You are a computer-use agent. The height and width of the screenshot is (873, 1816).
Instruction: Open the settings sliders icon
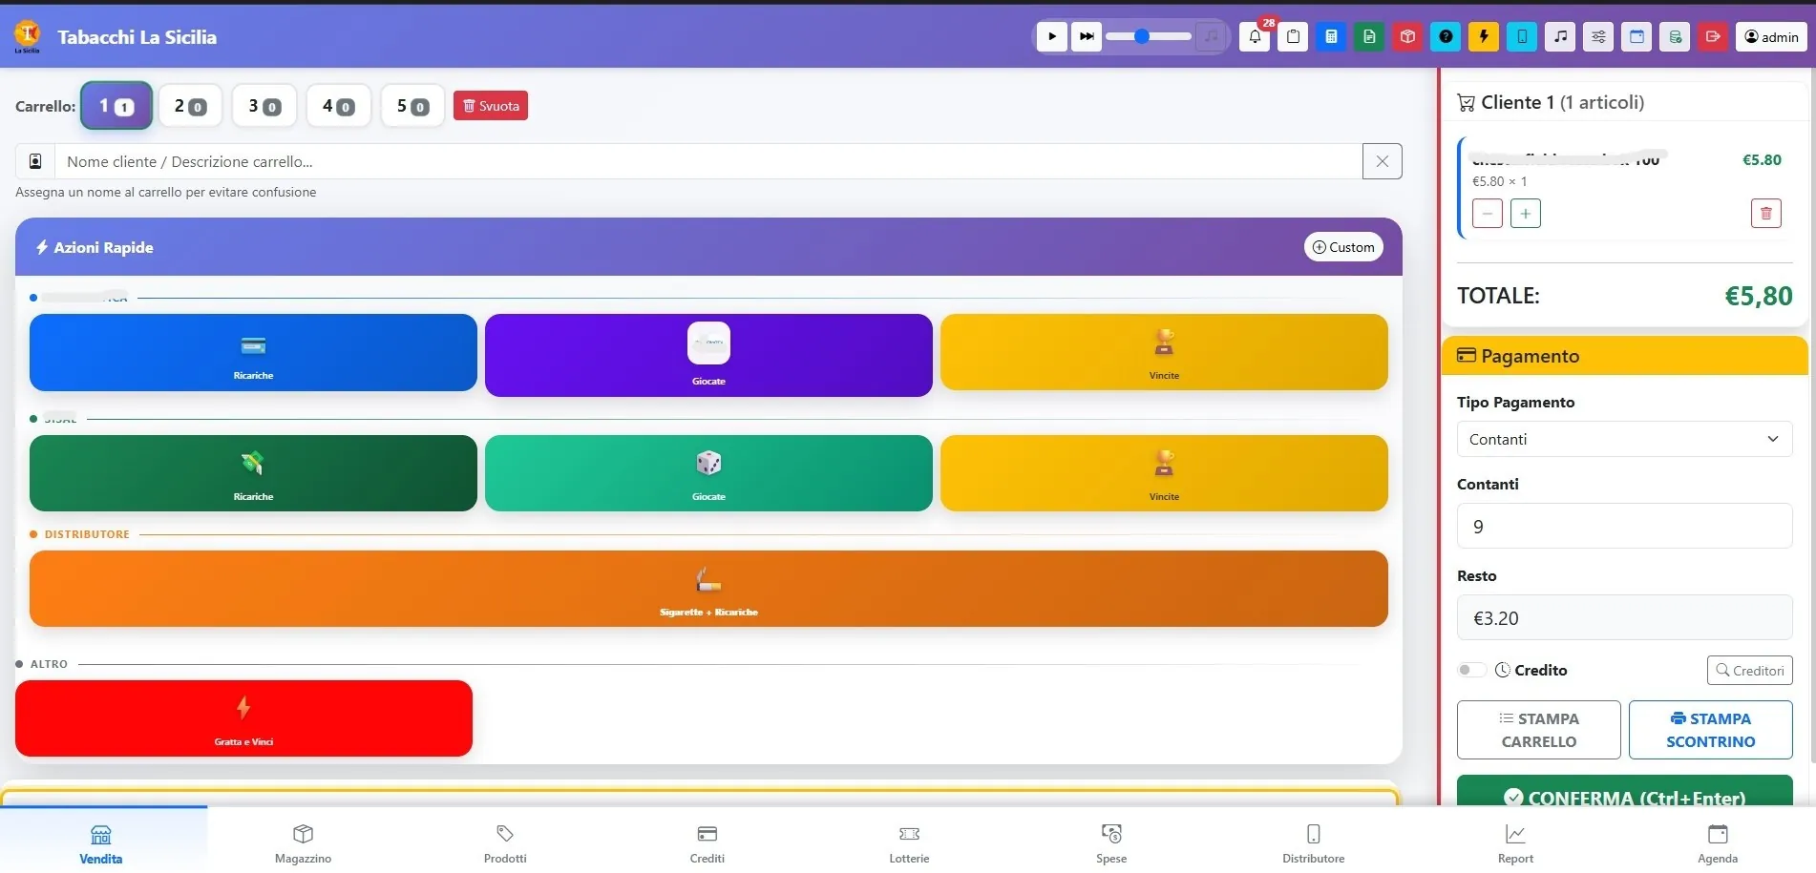pyautogui.click(x=1598, y=37)
